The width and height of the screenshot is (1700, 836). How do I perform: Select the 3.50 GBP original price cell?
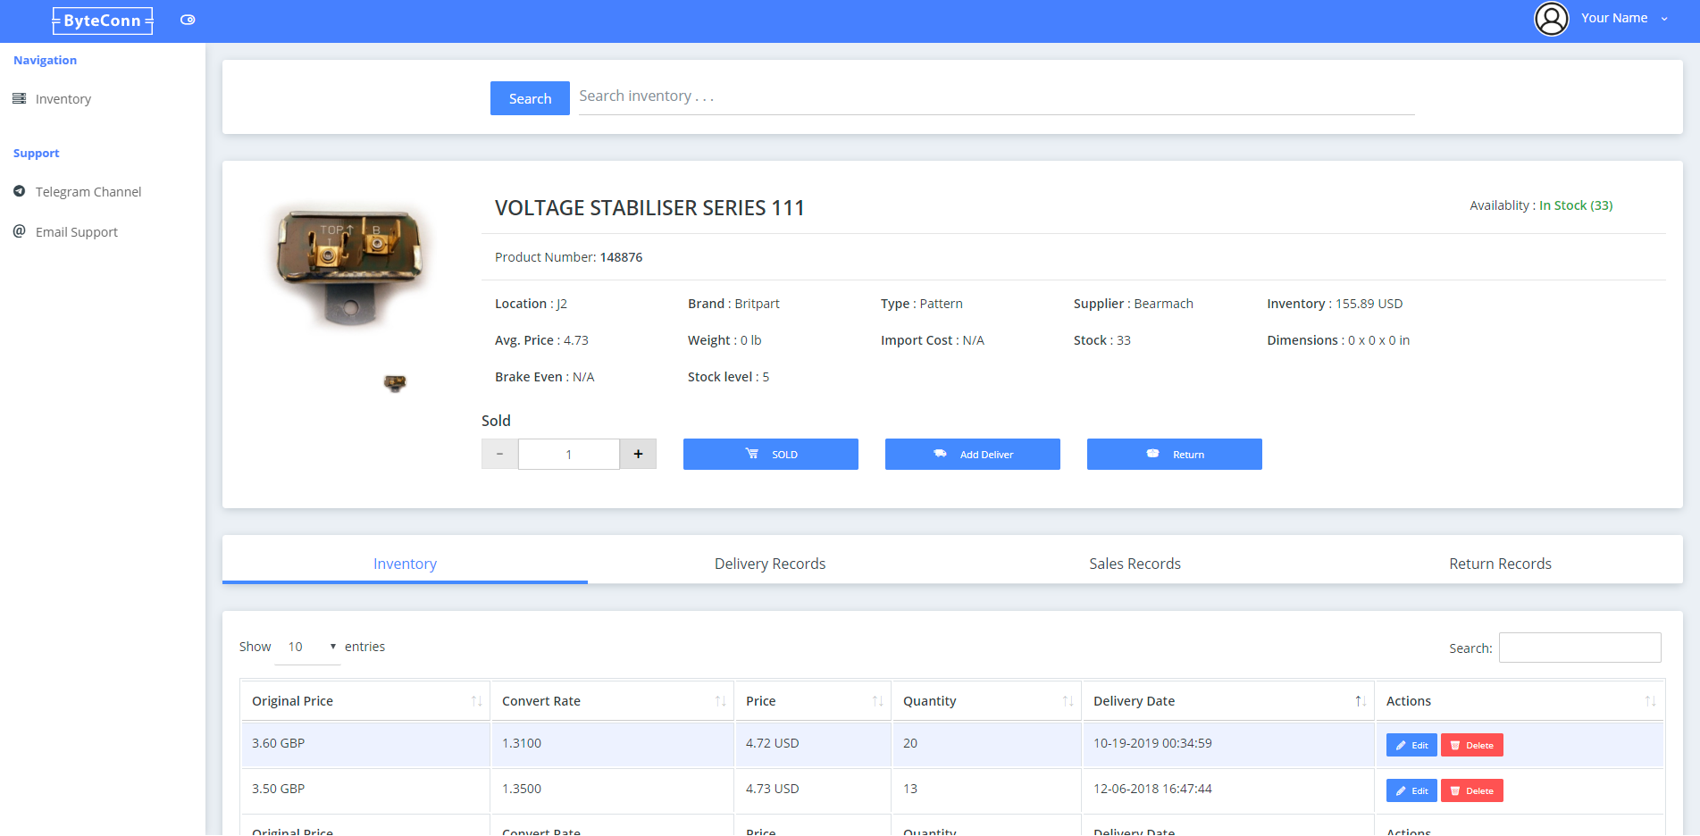pos(365,790)
